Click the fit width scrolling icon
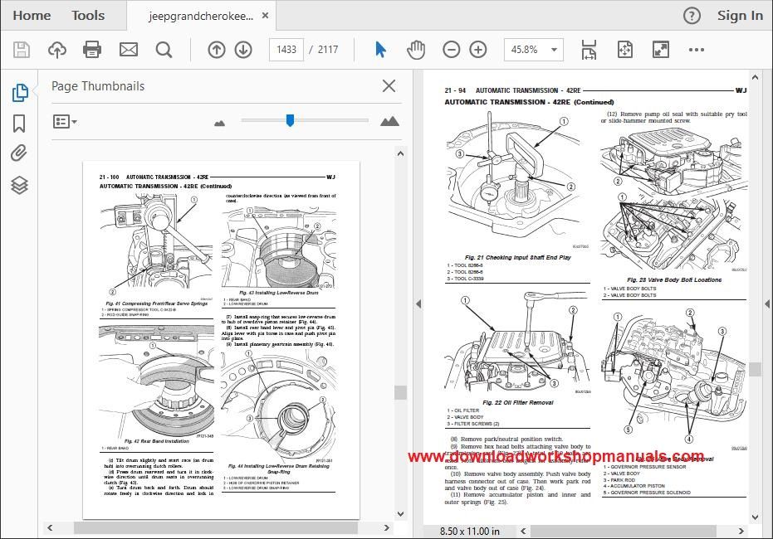Viewport: 773px width, 539px height. pyautogui.click(x=590, y=50)
